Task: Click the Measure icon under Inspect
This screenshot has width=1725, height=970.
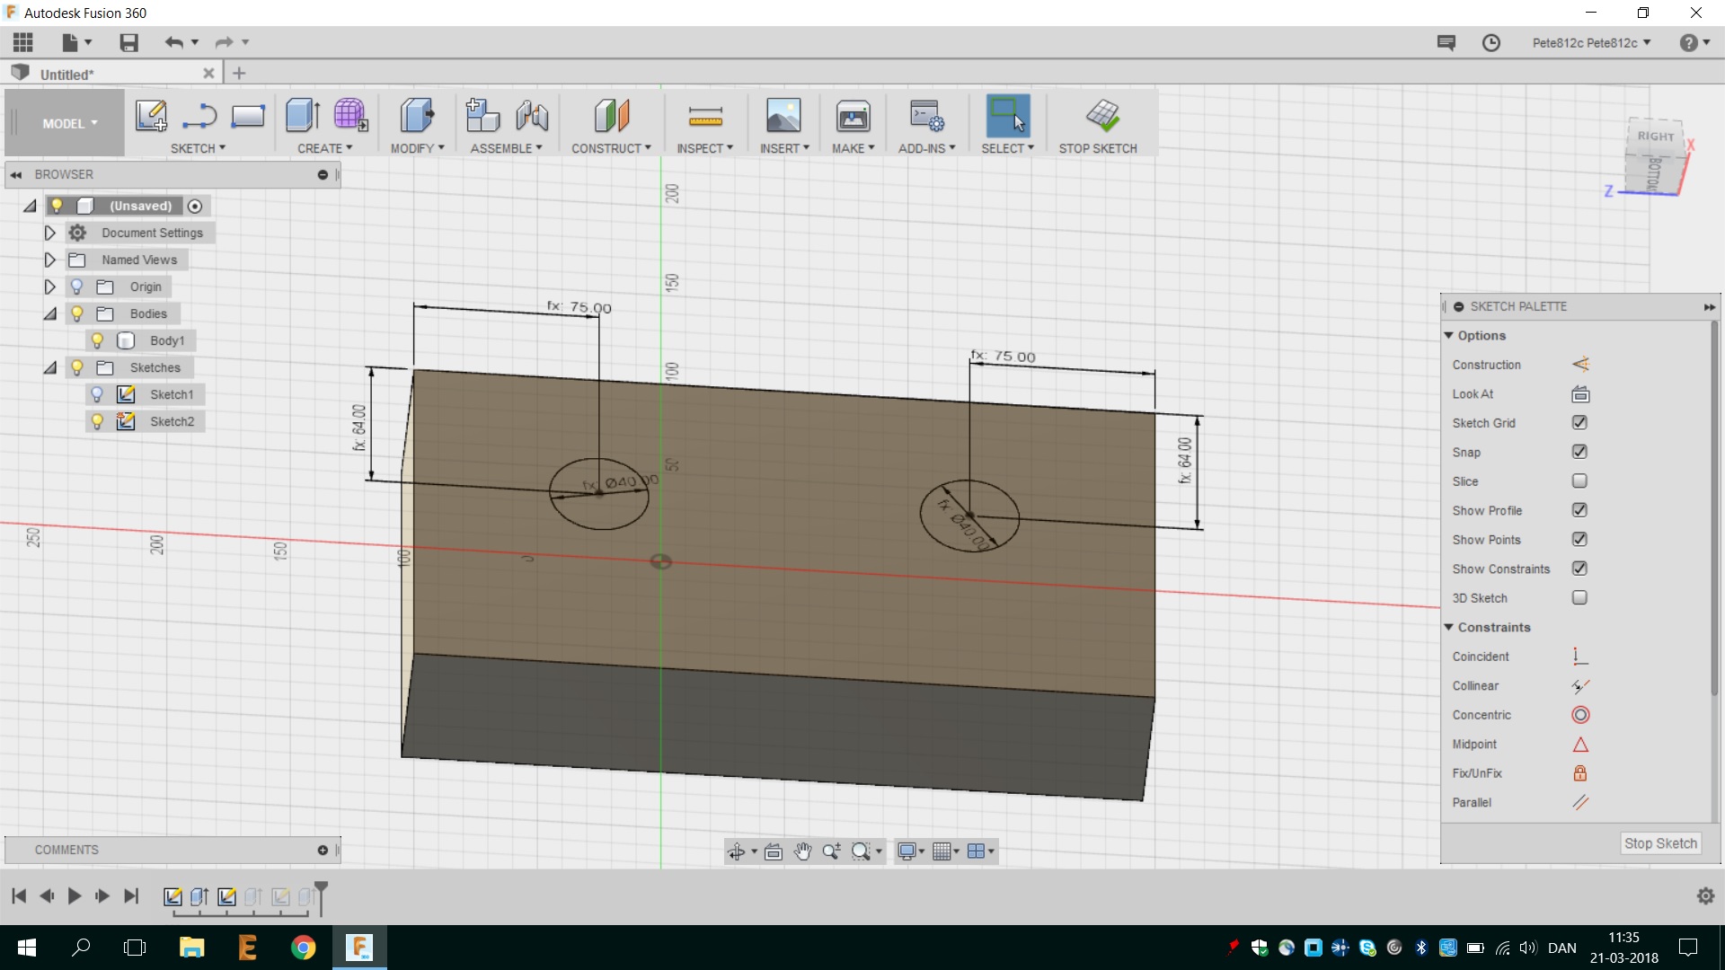Action: click(x=704, y=116)
